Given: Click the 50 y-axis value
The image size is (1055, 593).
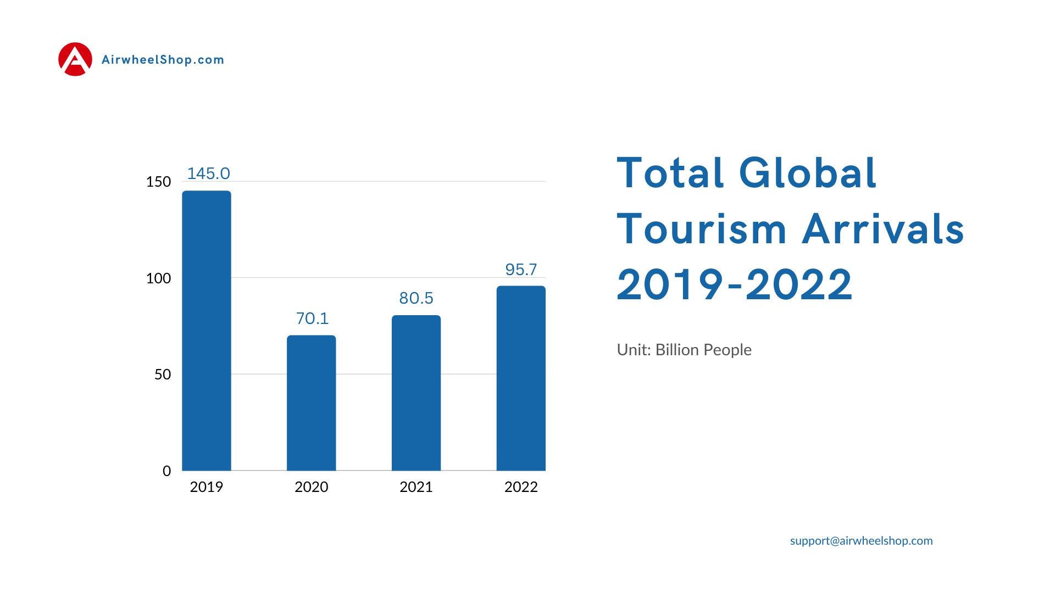Looking at the screenshot, I should tap(163, 374).
